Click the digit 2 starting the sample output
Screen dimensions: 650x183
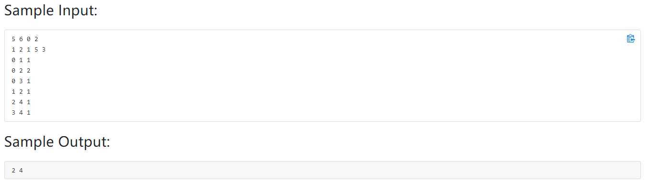click(x=13, y=170)
